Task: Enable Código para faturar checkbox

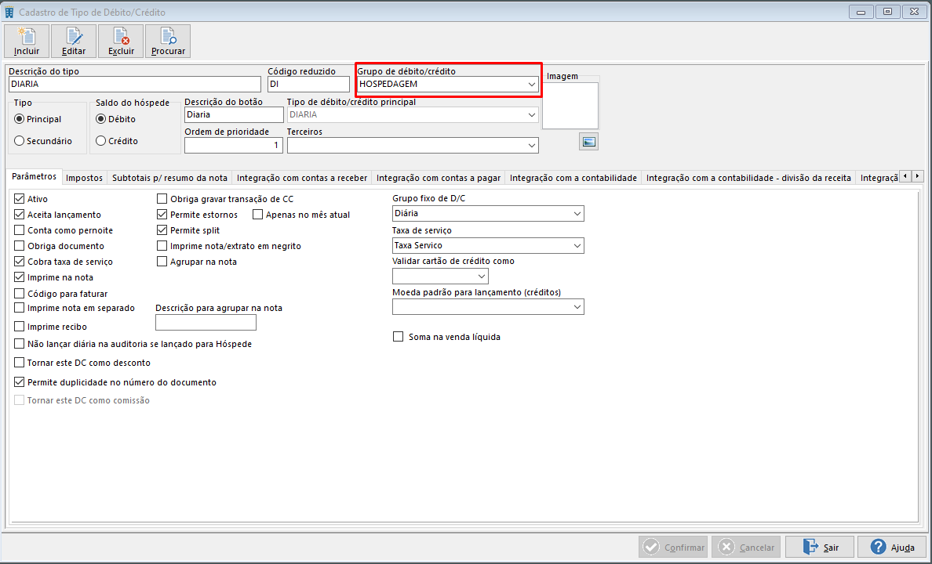Action: [20, 293]
